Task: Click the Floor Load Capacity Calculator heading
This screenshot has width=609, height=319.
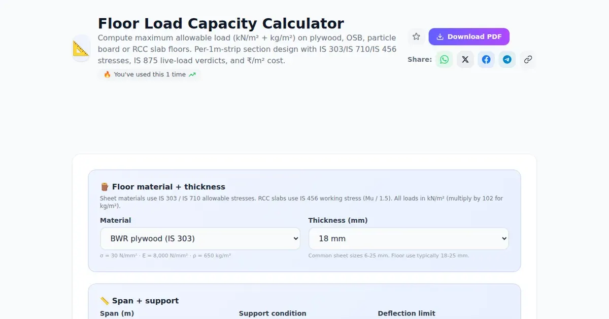Action: coord(221,23)
